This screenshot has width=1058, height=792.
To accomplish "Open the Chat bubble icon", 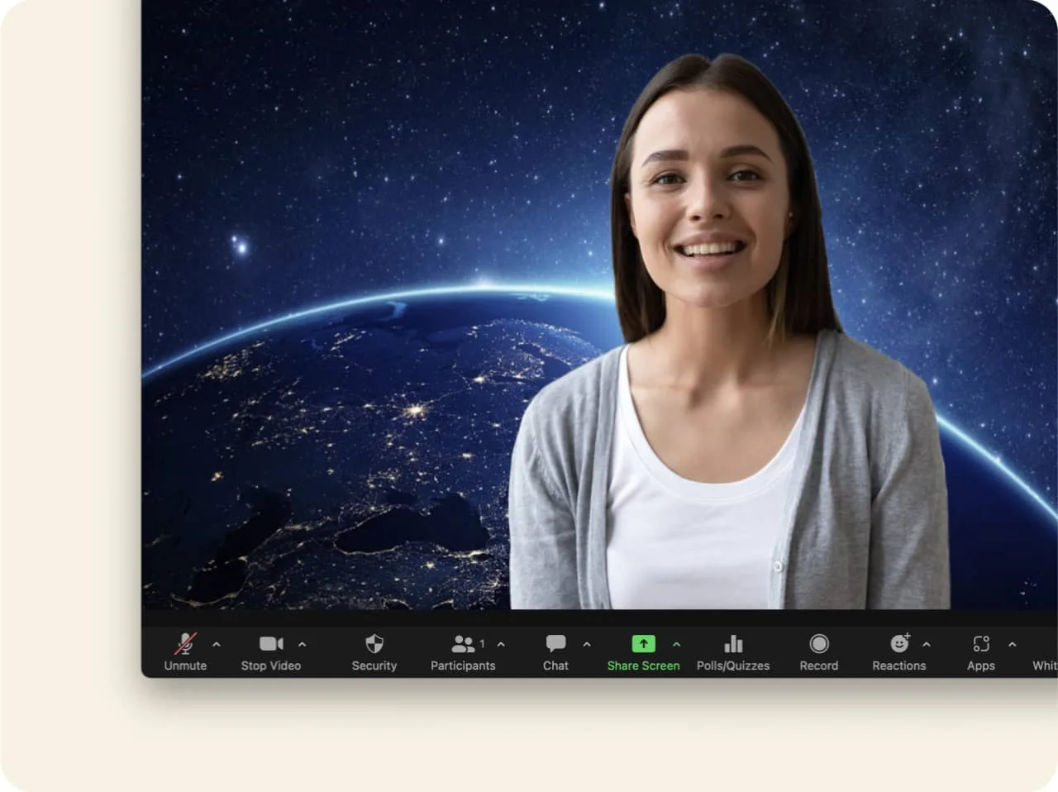I will (555, 643).
